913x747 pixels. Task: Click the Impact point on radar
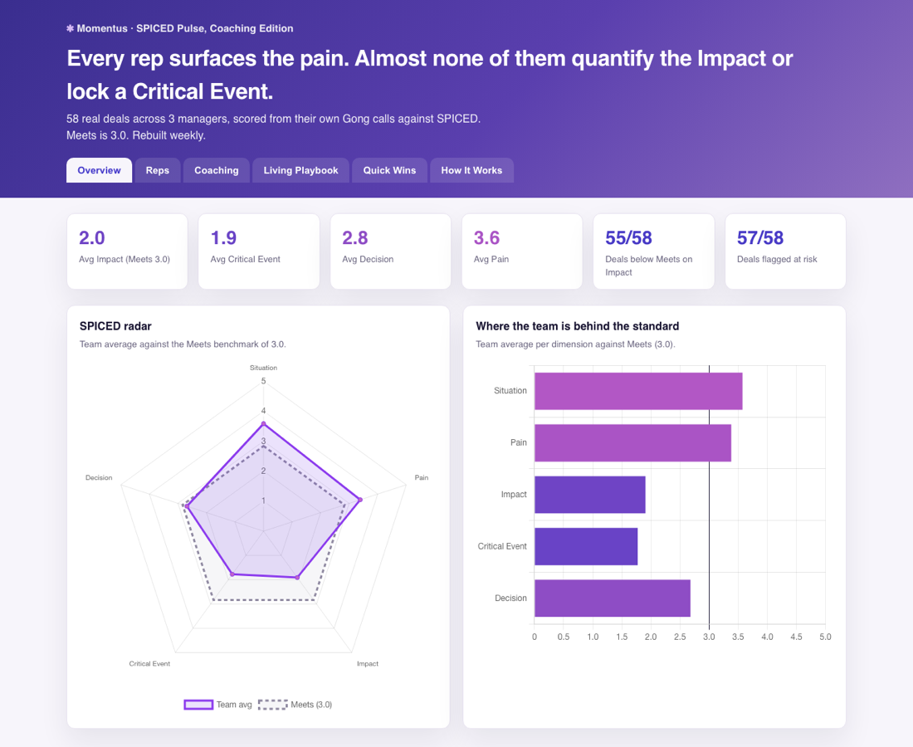297,578
